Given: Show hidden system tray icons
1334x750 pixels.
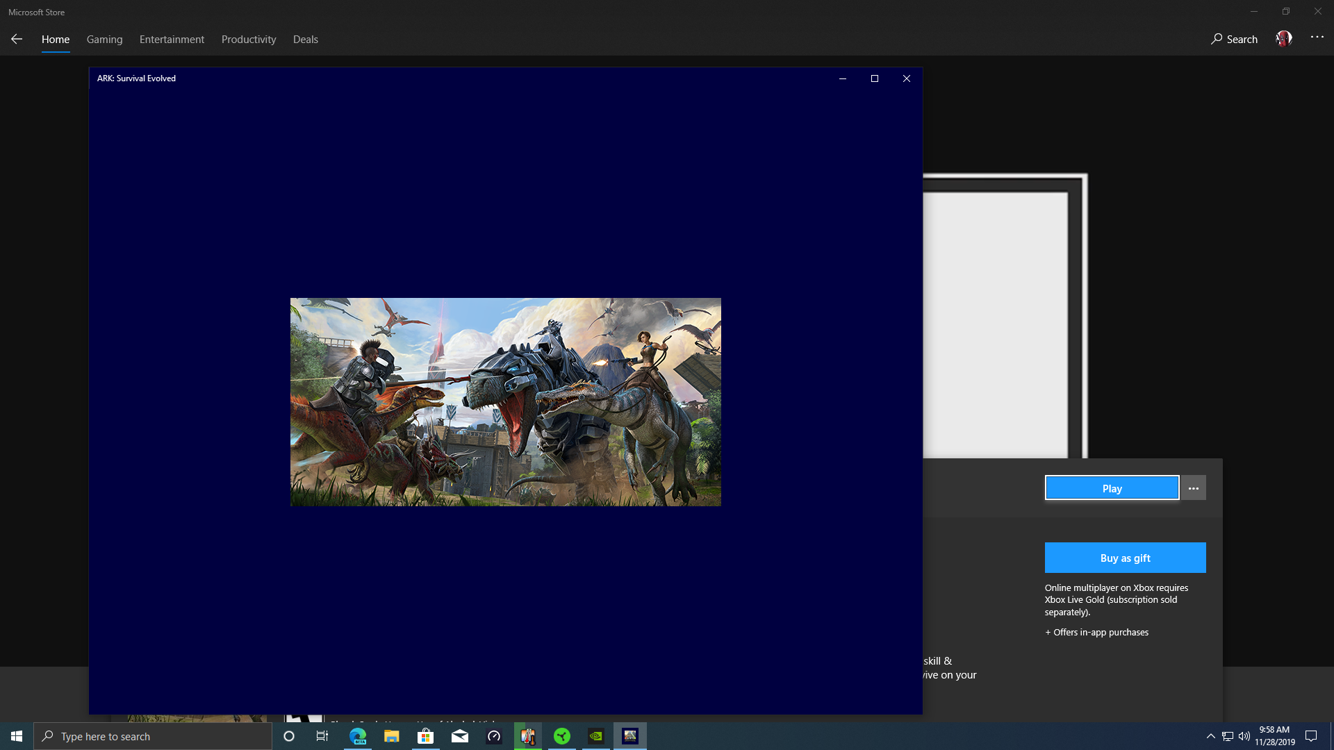Looking at the screenshot, I should point(1211,736).
